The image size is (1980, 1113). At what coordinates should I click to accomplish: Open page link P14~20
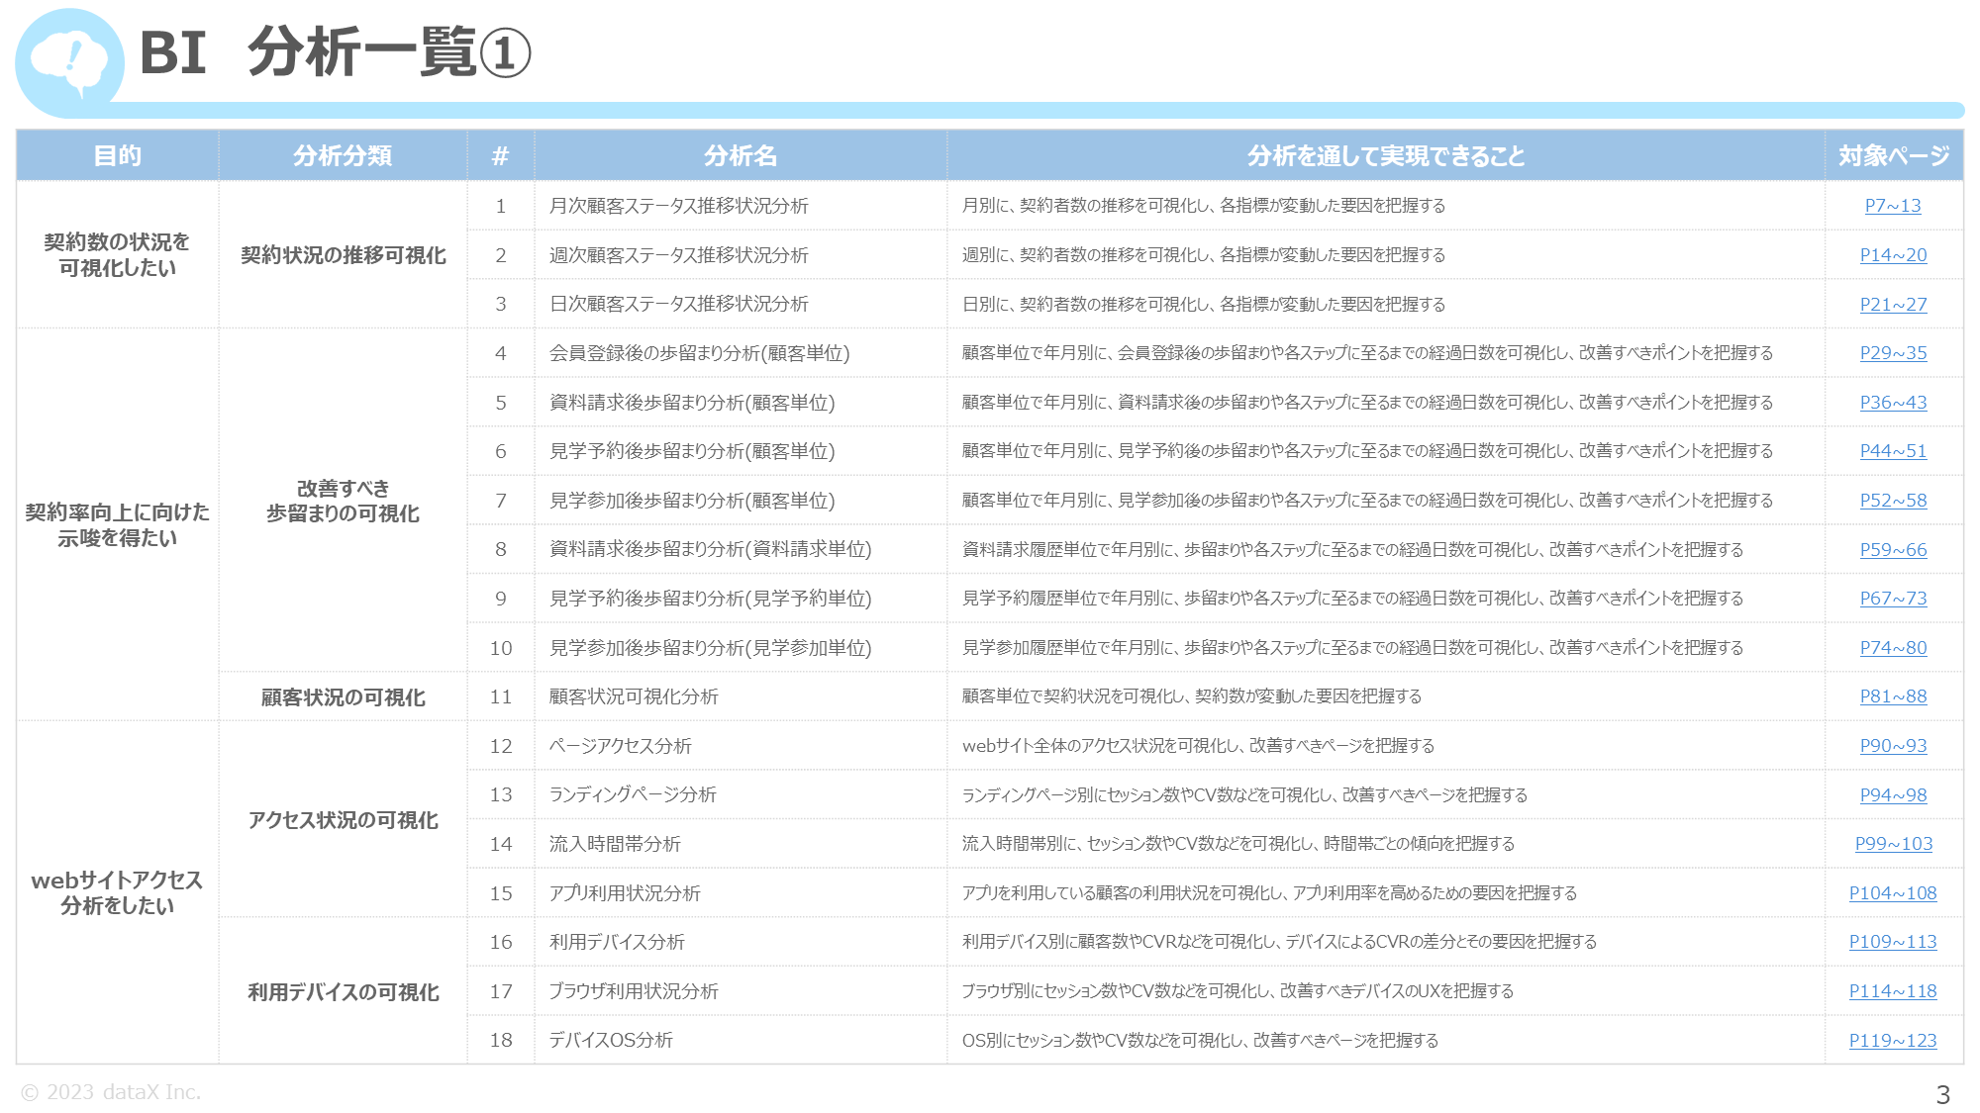click(x=1893, y=255)
